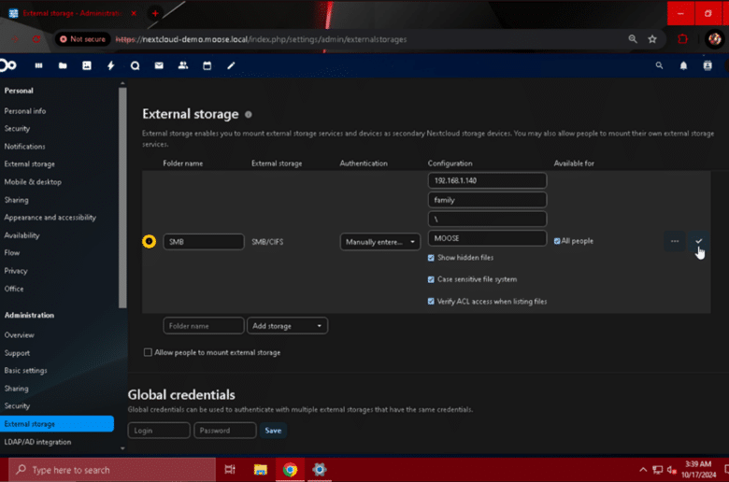Open the browser profile avatar
This screenshot has width=729, height=482.
click(715, 39)
